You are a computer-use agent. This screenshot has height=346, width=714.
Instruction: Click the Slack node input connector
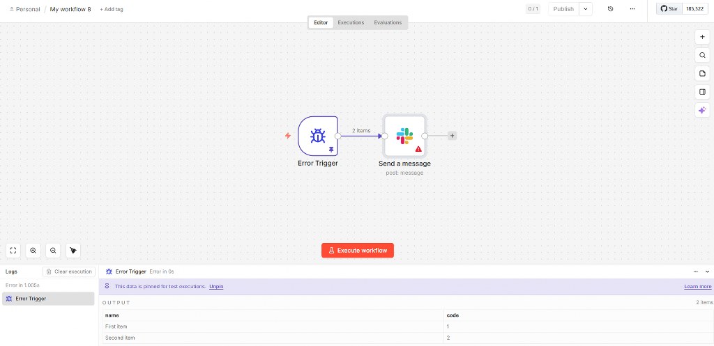(x=384, y=136)
